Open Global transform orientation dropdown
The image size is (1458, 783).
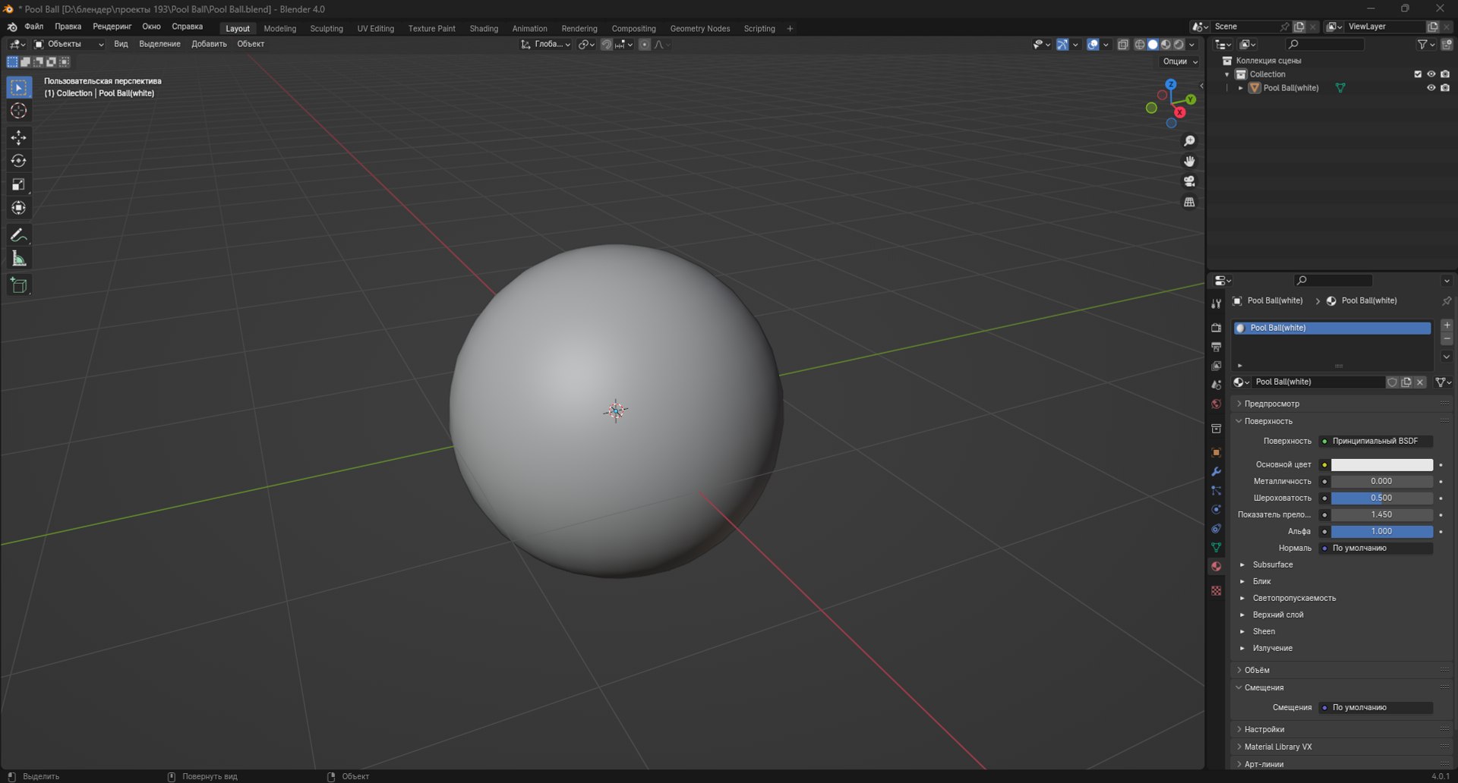545,44
